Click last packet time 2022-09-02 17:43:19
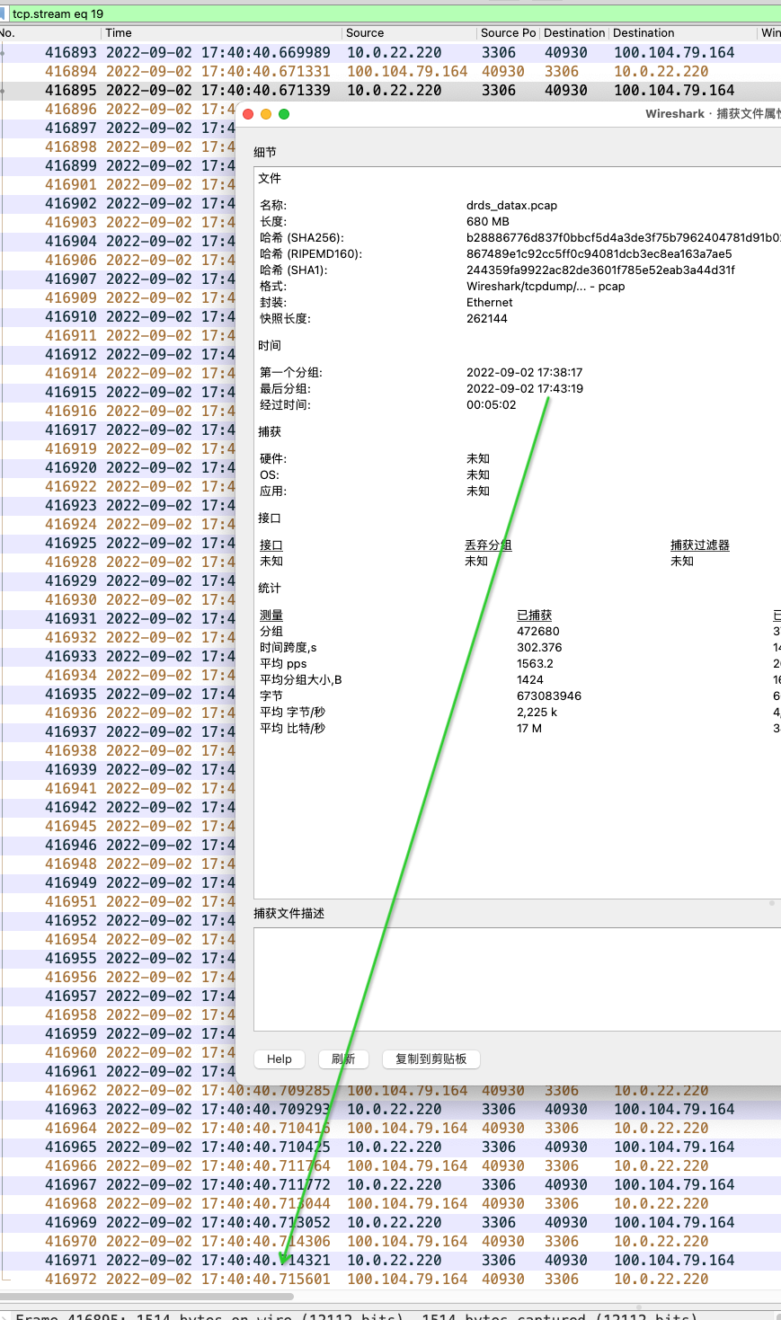This screenshot has width=781, height=1320. click(x=525, y=389)
